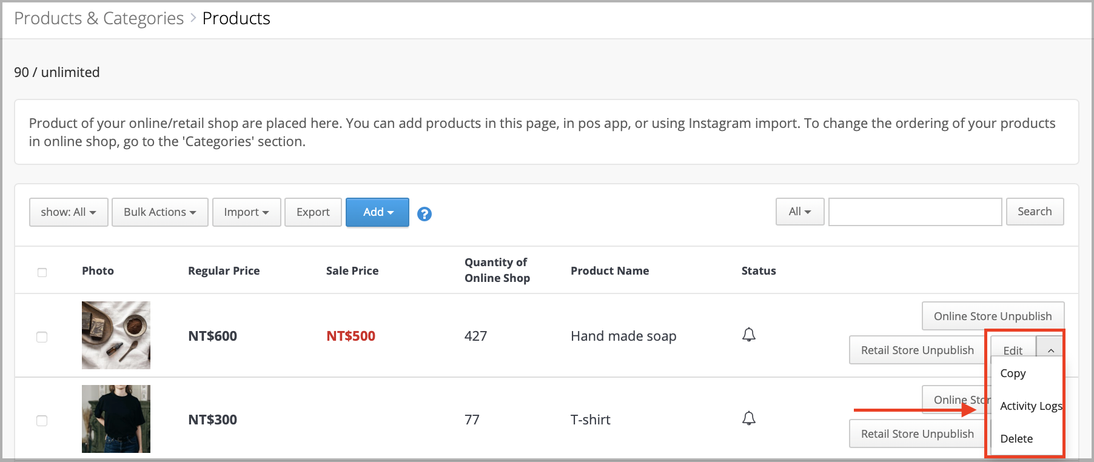Open the blue Add dropdown

tap(377, 212)
